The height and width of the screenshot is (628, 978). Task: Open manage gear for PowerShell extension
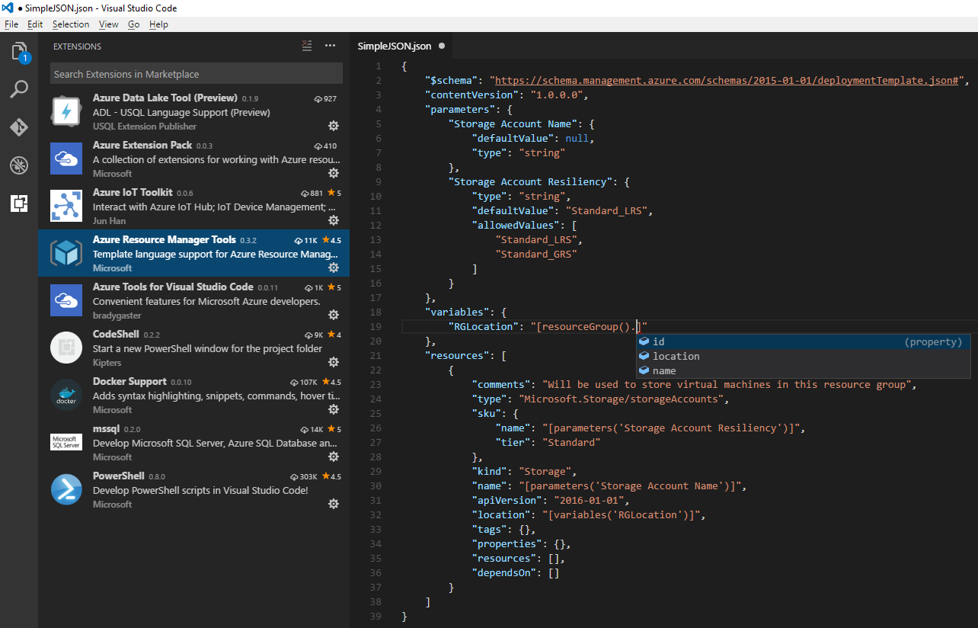(333, 504)
